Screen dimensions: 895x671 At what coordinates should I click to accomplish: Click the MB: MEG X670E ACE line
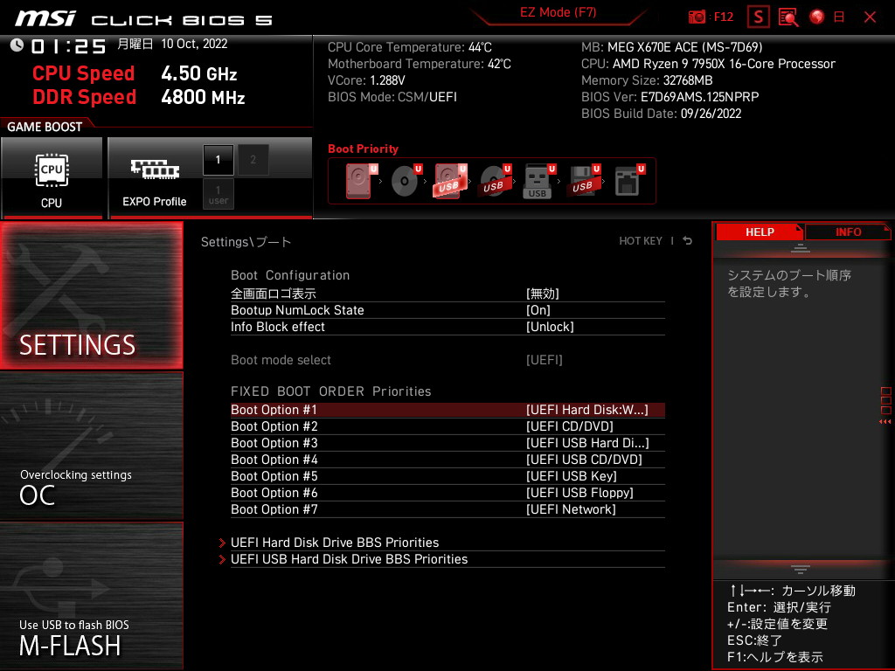672,47
